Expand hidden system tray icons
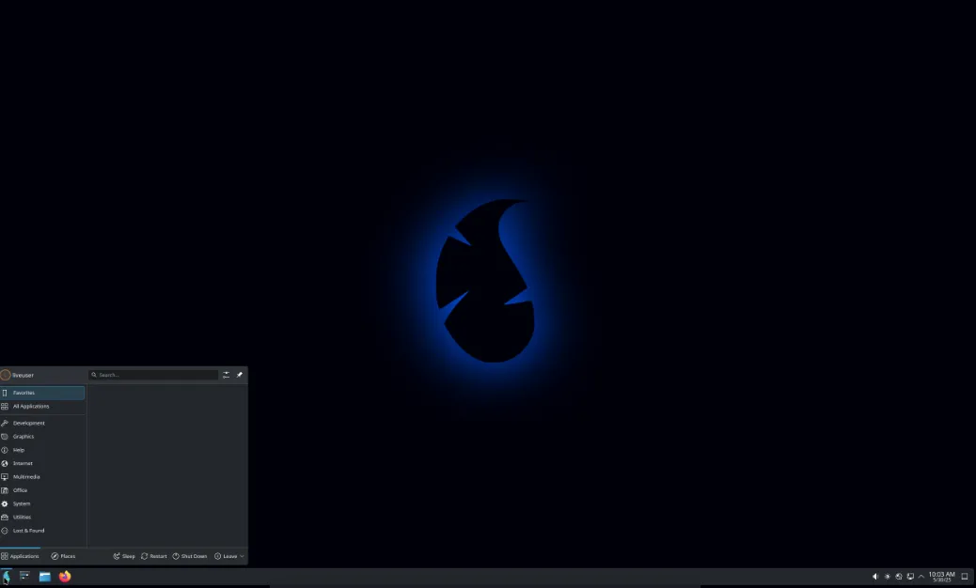This screenshot has height=588, width=976. [x=921, y=576]
